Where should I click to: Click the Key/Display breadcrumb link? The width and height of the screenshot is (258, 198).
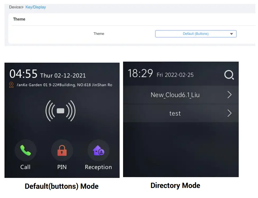click(36, 7)
